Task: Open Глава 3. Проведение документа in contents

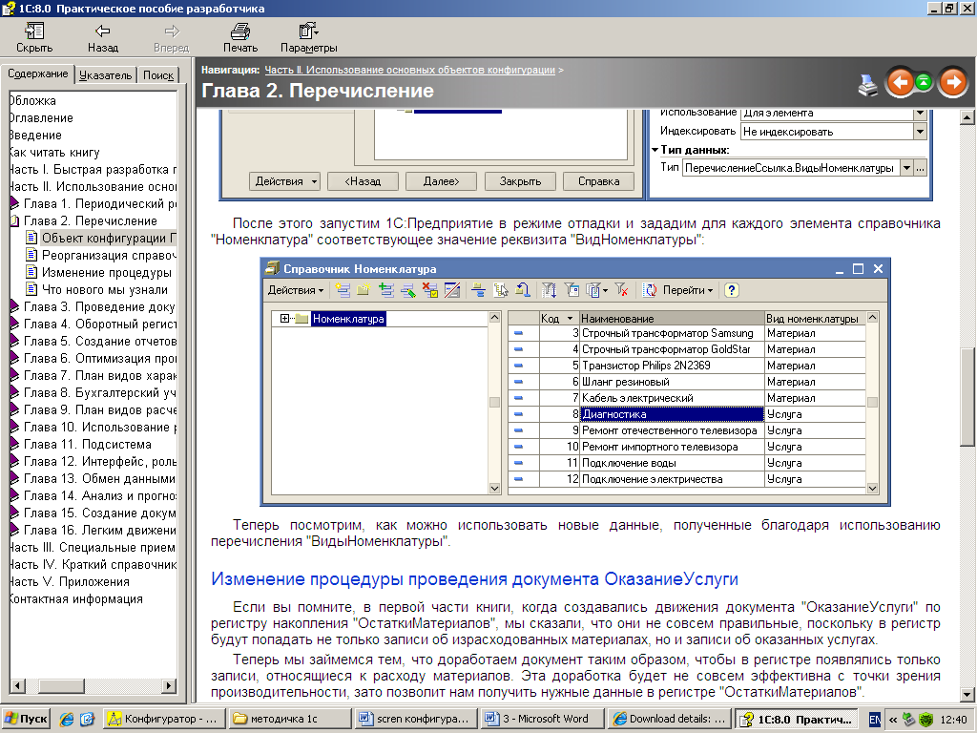Action: (99, 306)
